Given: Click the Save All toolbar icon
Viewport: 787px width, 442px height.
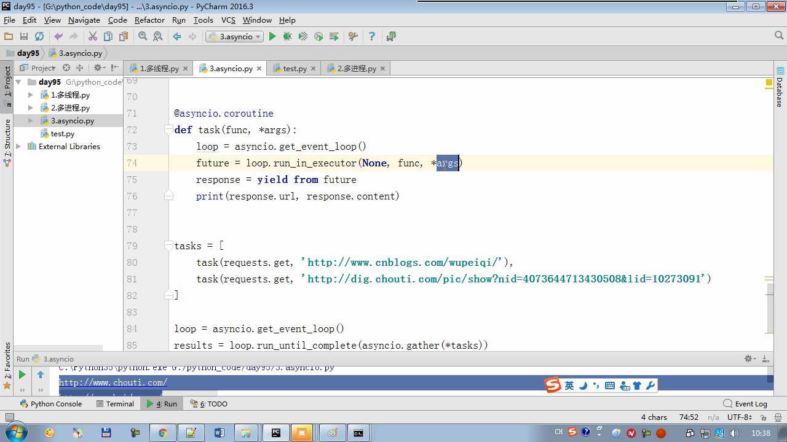Looking at the screenshot, I should coord(24,37).
